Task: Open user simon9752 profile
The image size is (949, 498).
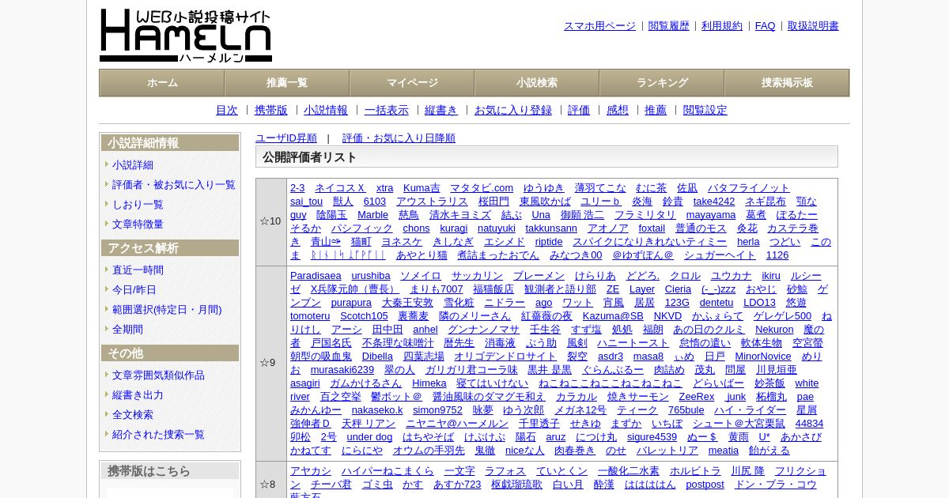Action: 437,410
